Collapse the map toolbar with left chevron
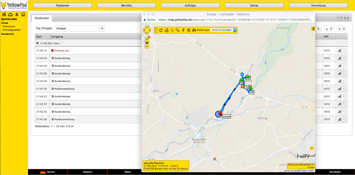355x175 pixels. [x=156, y=30]
